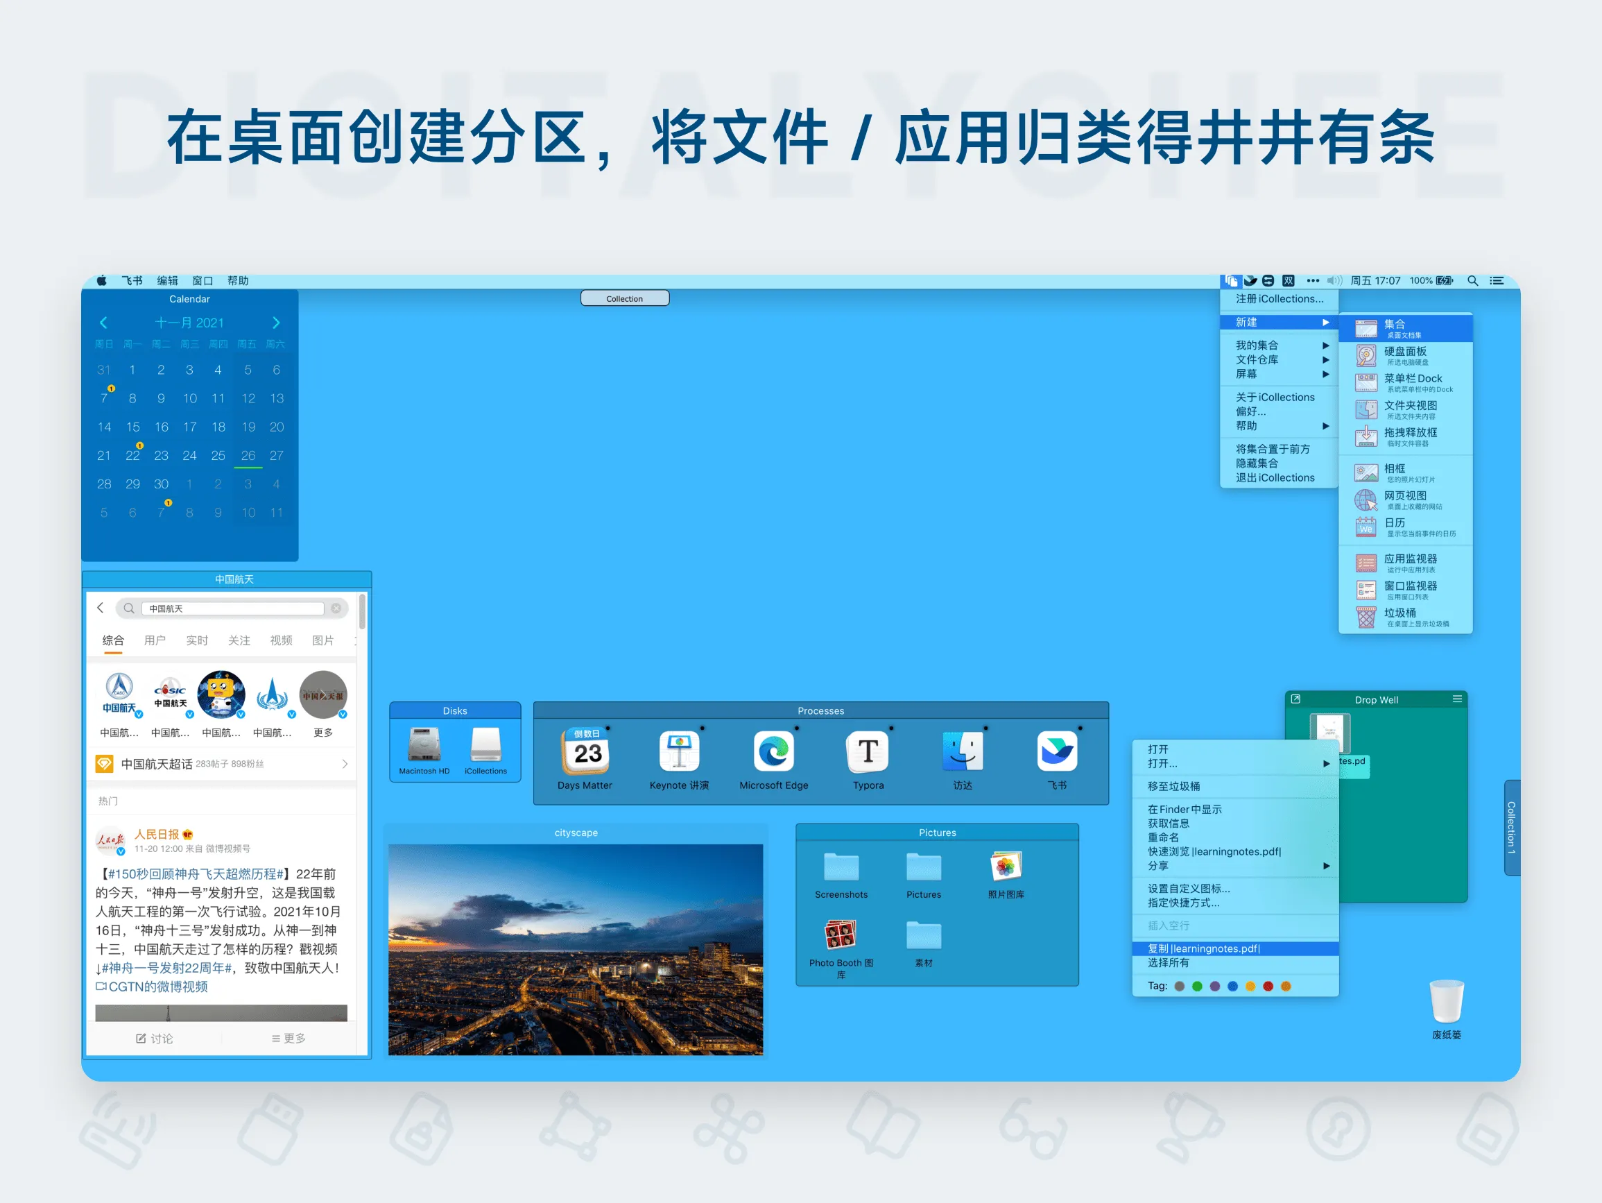Click the Macintosh HD disk icon
1602x1203 pixels.
424,744
